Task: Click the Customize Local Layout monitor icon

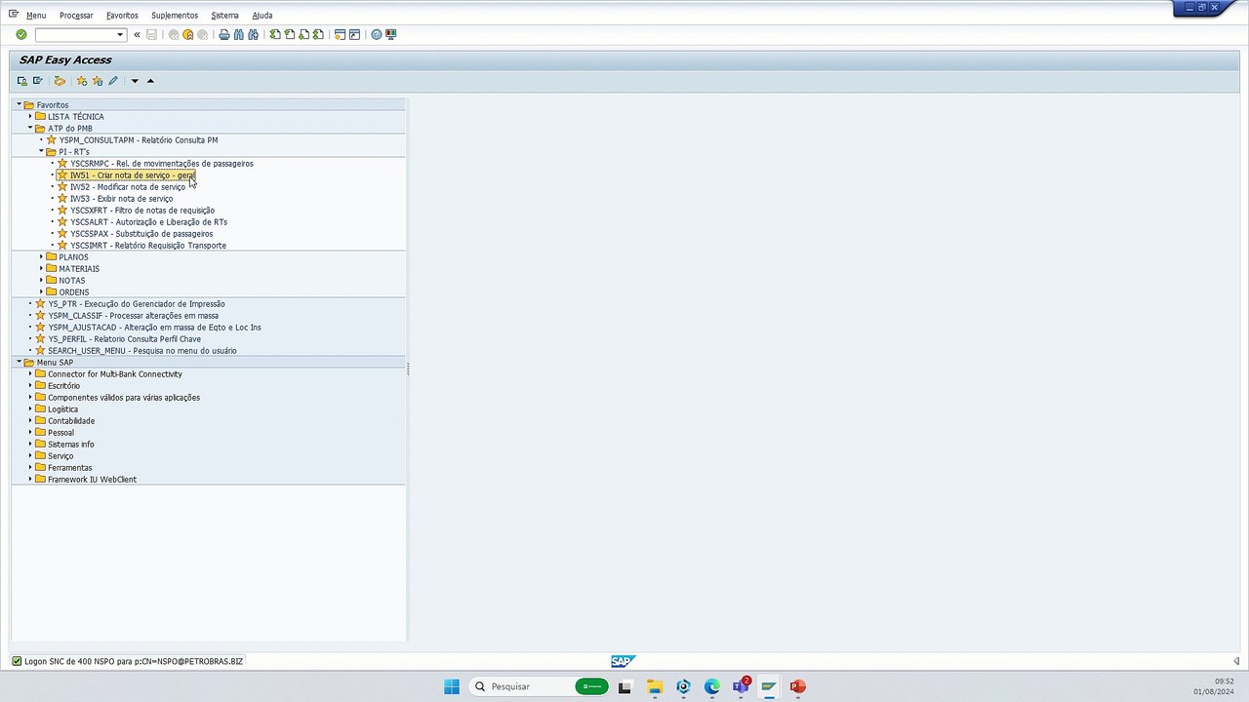Action: (x=391, y=35)
